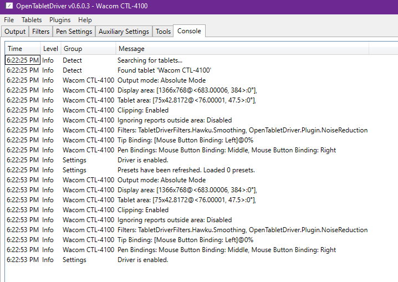This screenshot has height=282, width=398.
Task: Switch to the Auxiliary Settings tab
Action: [x=124, y=32]
